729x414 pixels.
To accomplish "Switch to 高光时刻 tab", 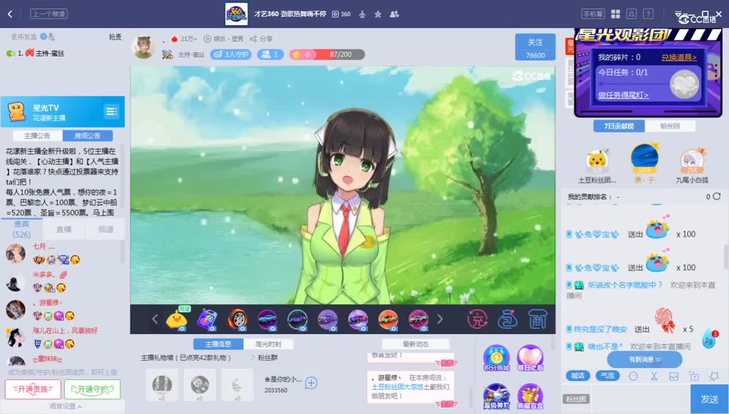I will click(x=268, y=344).
